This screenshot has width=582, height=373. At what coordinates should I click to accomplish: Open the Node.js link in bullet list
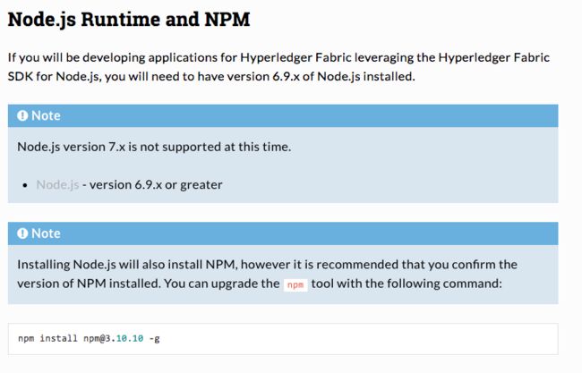pos(57,184)
